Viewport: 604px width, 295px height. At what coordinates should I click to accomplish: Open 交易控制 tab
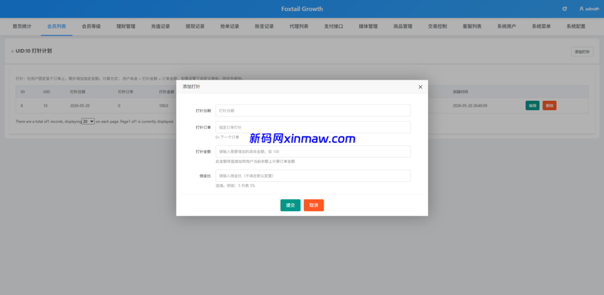pyautogui.click(x=438, y=27)
